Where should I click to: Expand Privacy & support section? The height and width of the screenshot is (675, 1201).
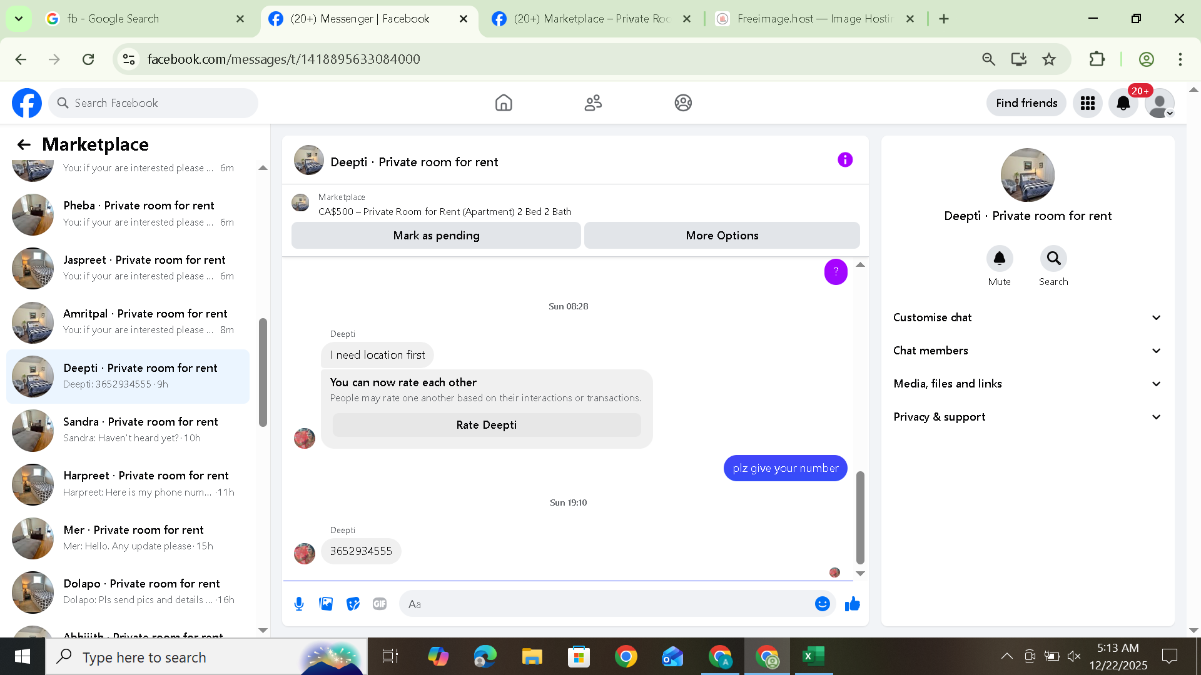point(1027,417)
